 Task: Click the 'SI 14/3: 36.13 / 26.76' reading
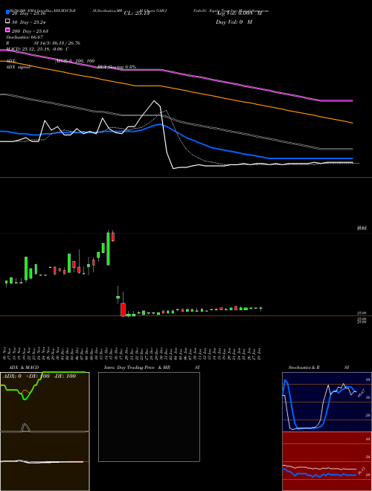(x=57, y=43)
